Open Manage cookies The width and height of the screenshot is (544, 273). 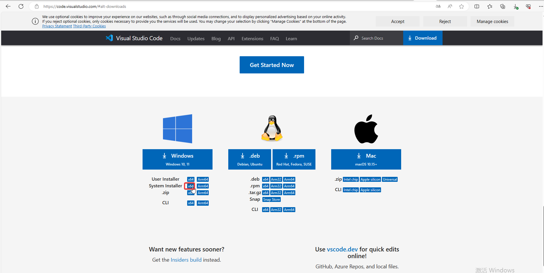(492, 21)
